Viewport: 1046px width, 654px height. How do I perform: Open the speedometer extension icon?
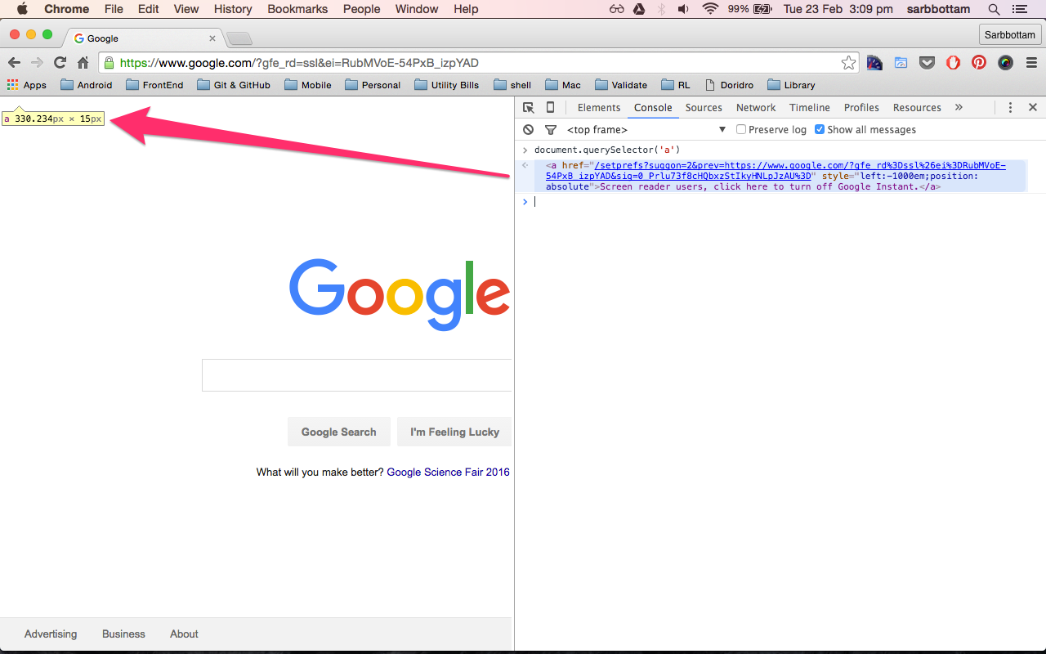[874, 63]
